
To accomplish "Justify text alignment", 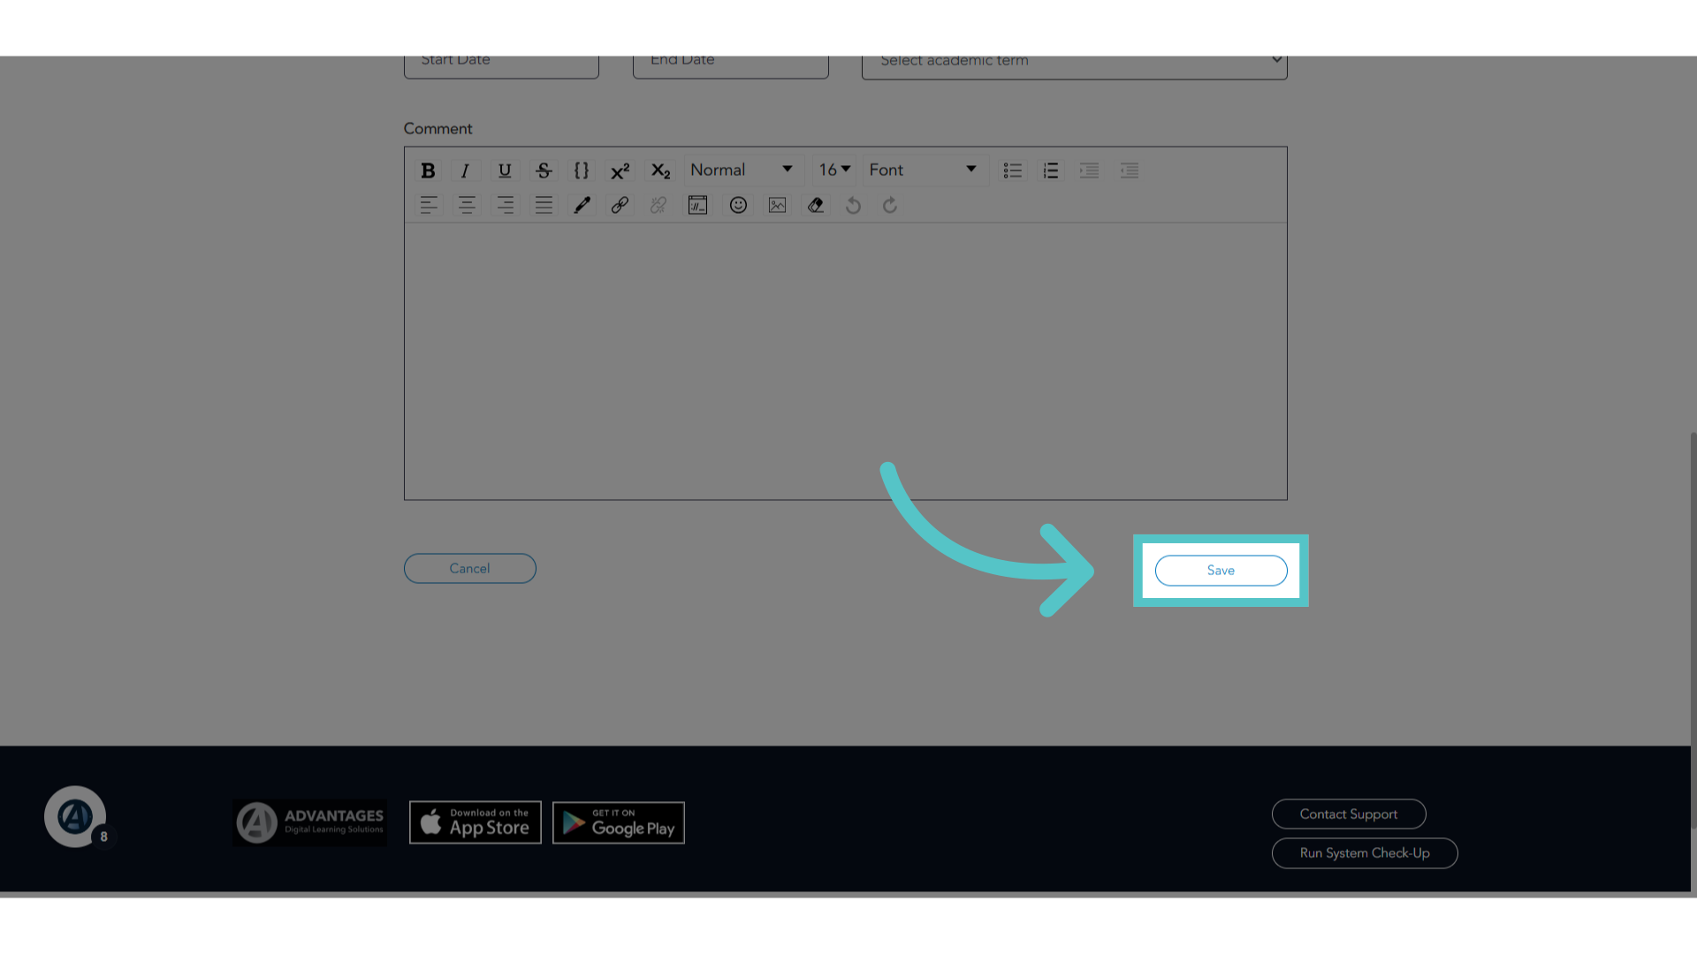I will point(544,206).
